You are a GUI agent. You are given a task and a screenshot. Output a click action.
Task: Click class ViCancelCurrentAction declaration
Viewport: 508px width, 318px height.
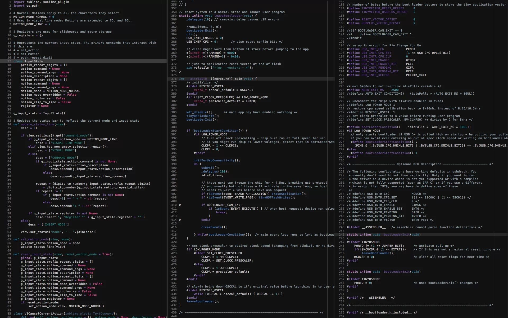click(x=44, y=313)
